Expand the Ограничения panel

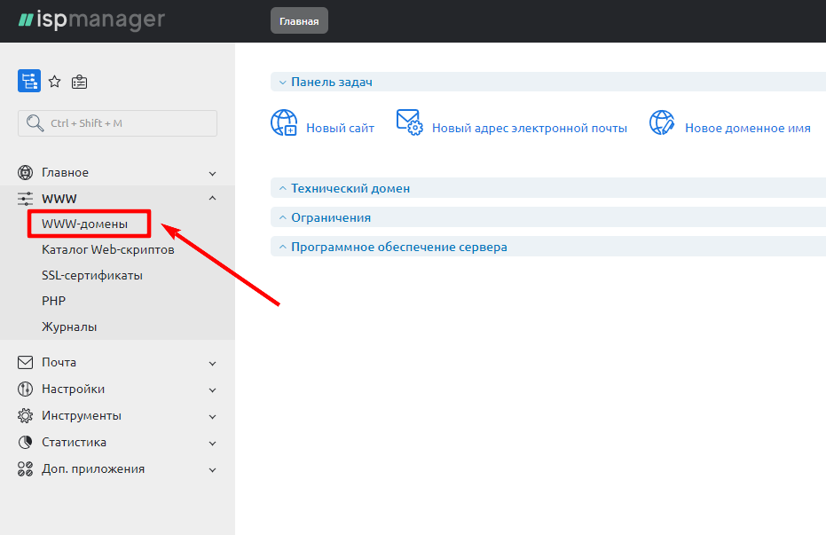click(x=330, y=217)
